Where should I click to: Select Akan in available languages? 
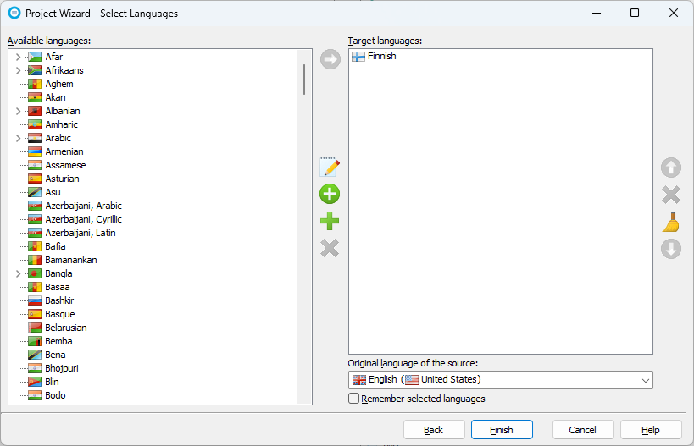point(55,97)
